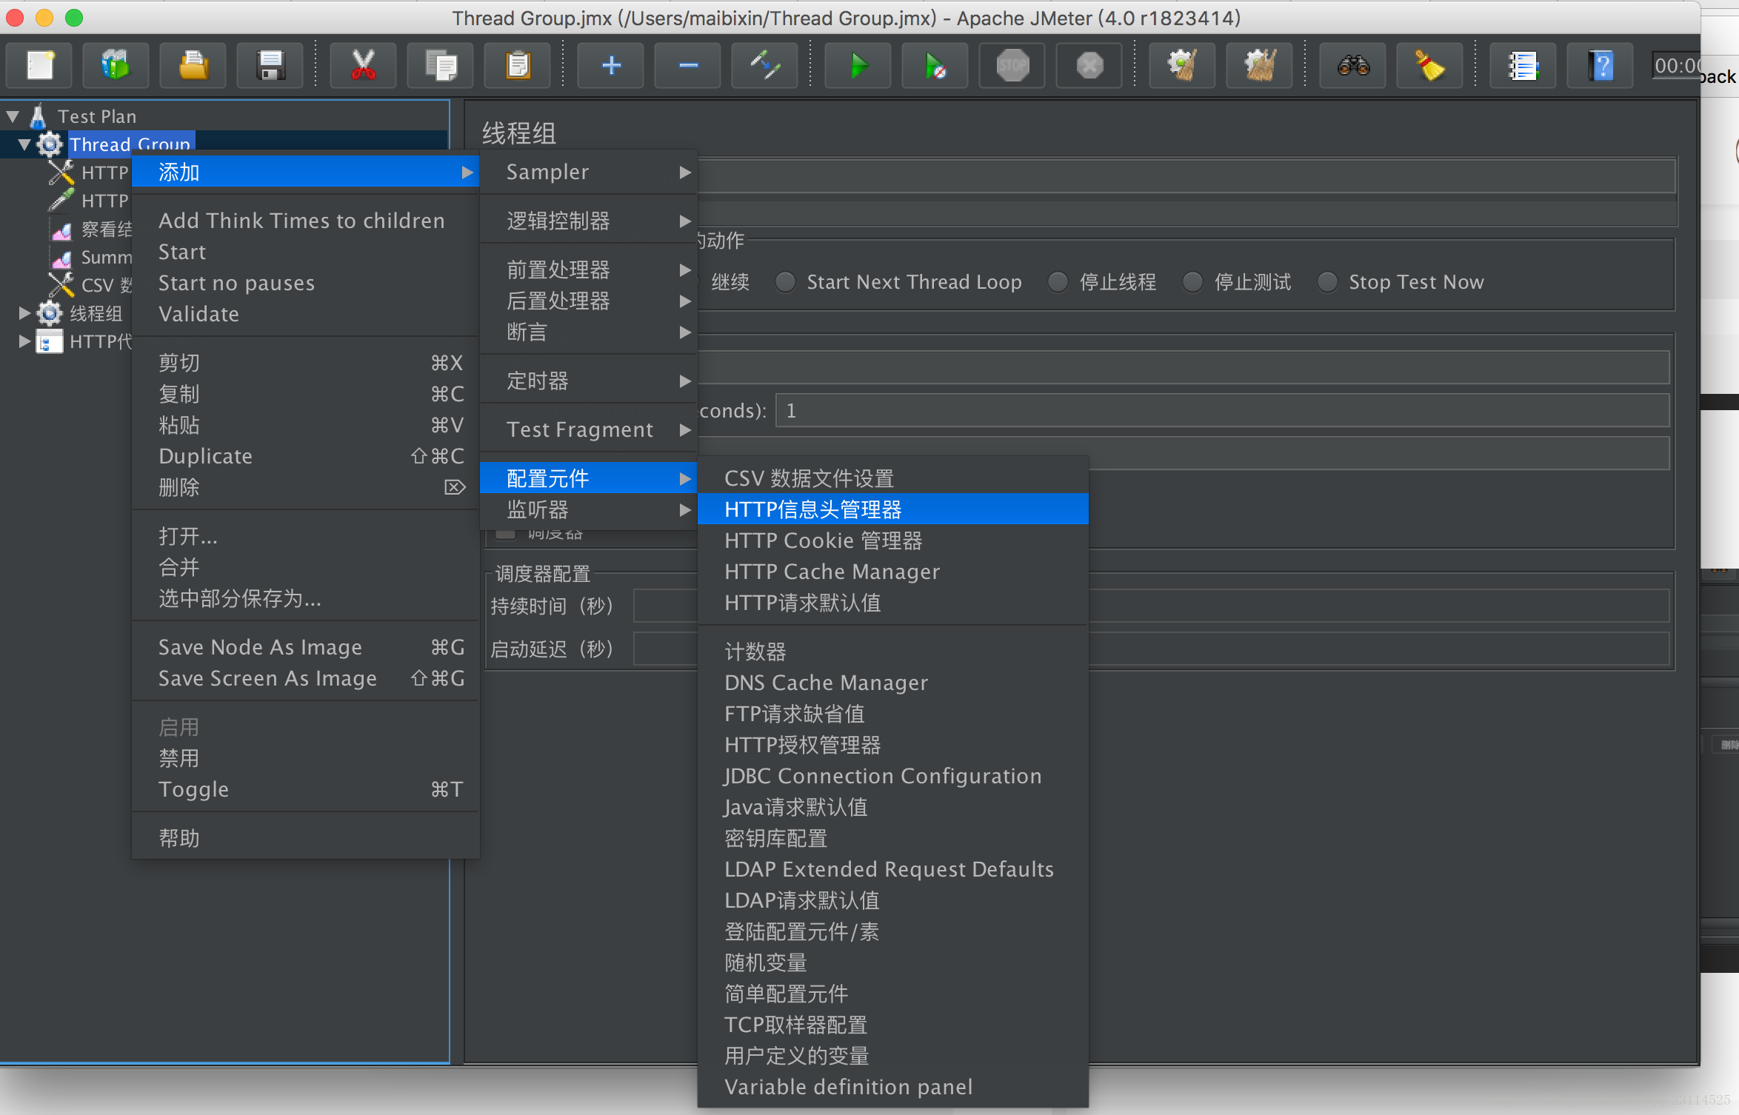Choose HTTP信息头管理器 from config menu
The image size is (1739, 1115).
pos(893,509)
